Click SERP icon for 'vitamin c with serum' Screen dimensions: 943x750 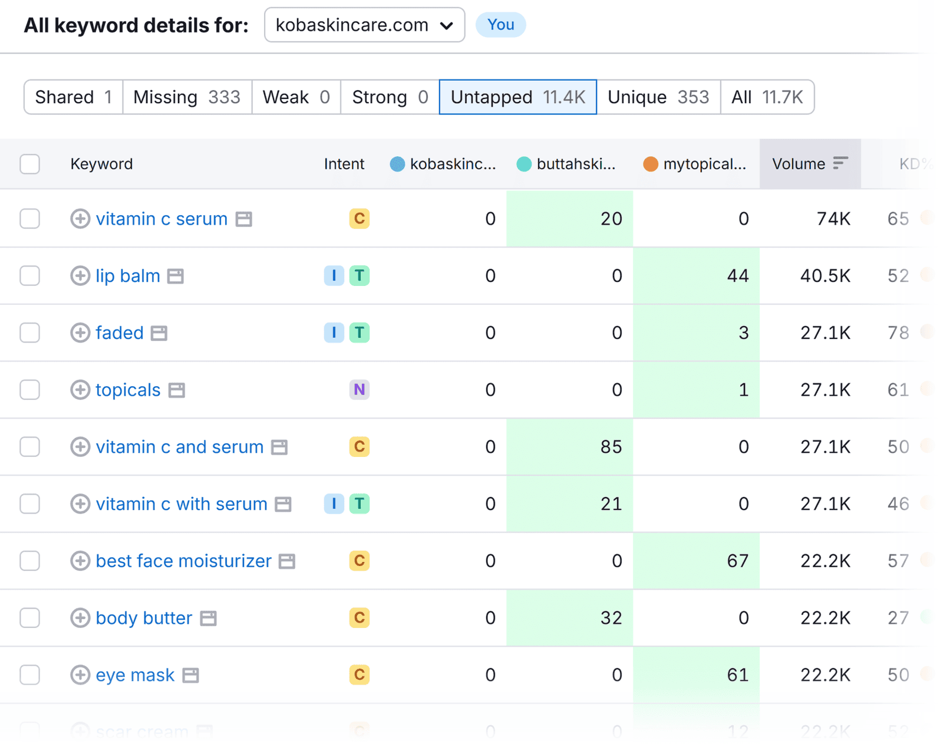pyautogui.click(x=283, y=504)
